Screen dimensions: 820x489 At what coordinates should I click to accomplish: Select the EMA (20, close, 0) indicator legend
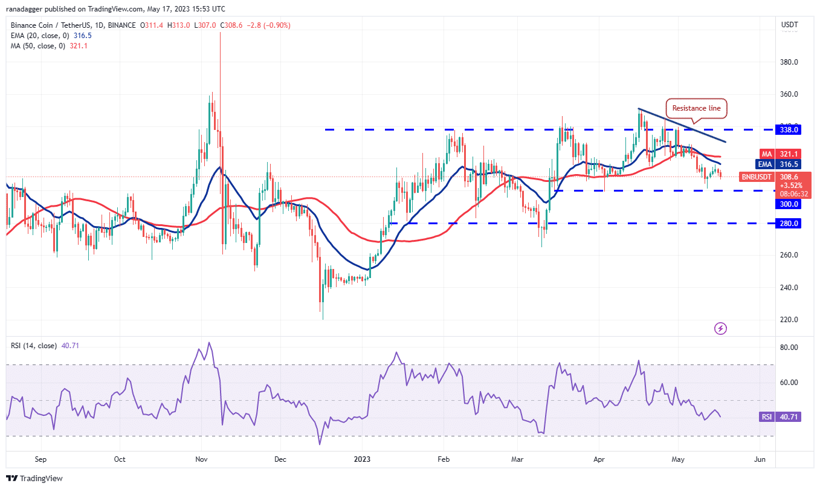tap(52, 36)
